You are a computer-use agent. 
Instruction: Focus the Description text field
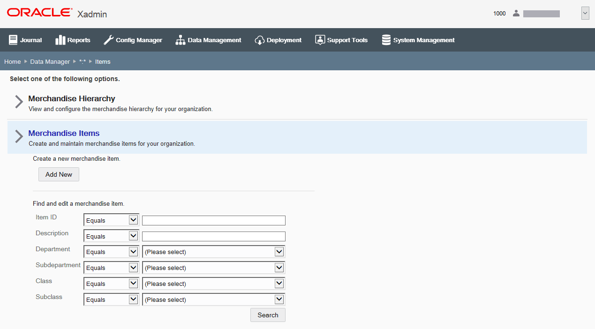coord(214,236)
